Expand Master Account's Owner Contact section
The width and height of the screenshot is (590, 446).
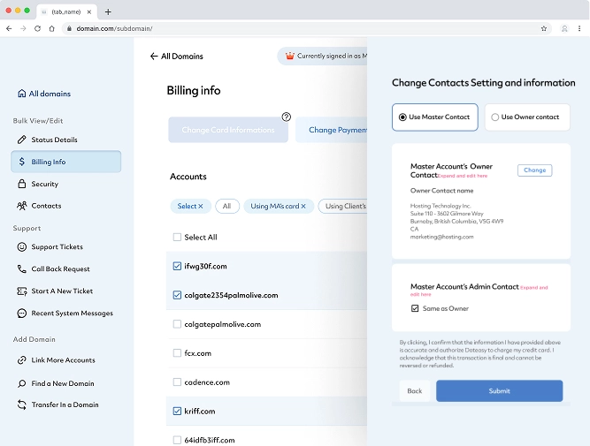(x=463, y=176)
